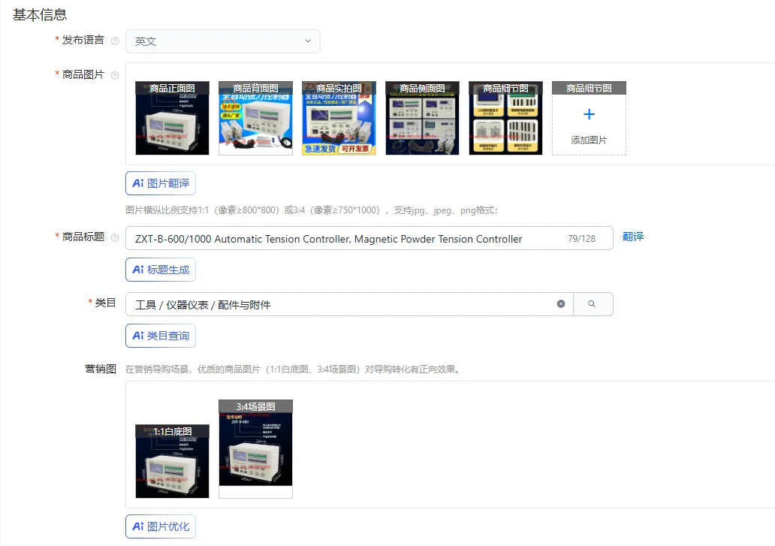Click the 翻译 link beside title
This screenshot has height=546, width=775.
pos(633,237)
